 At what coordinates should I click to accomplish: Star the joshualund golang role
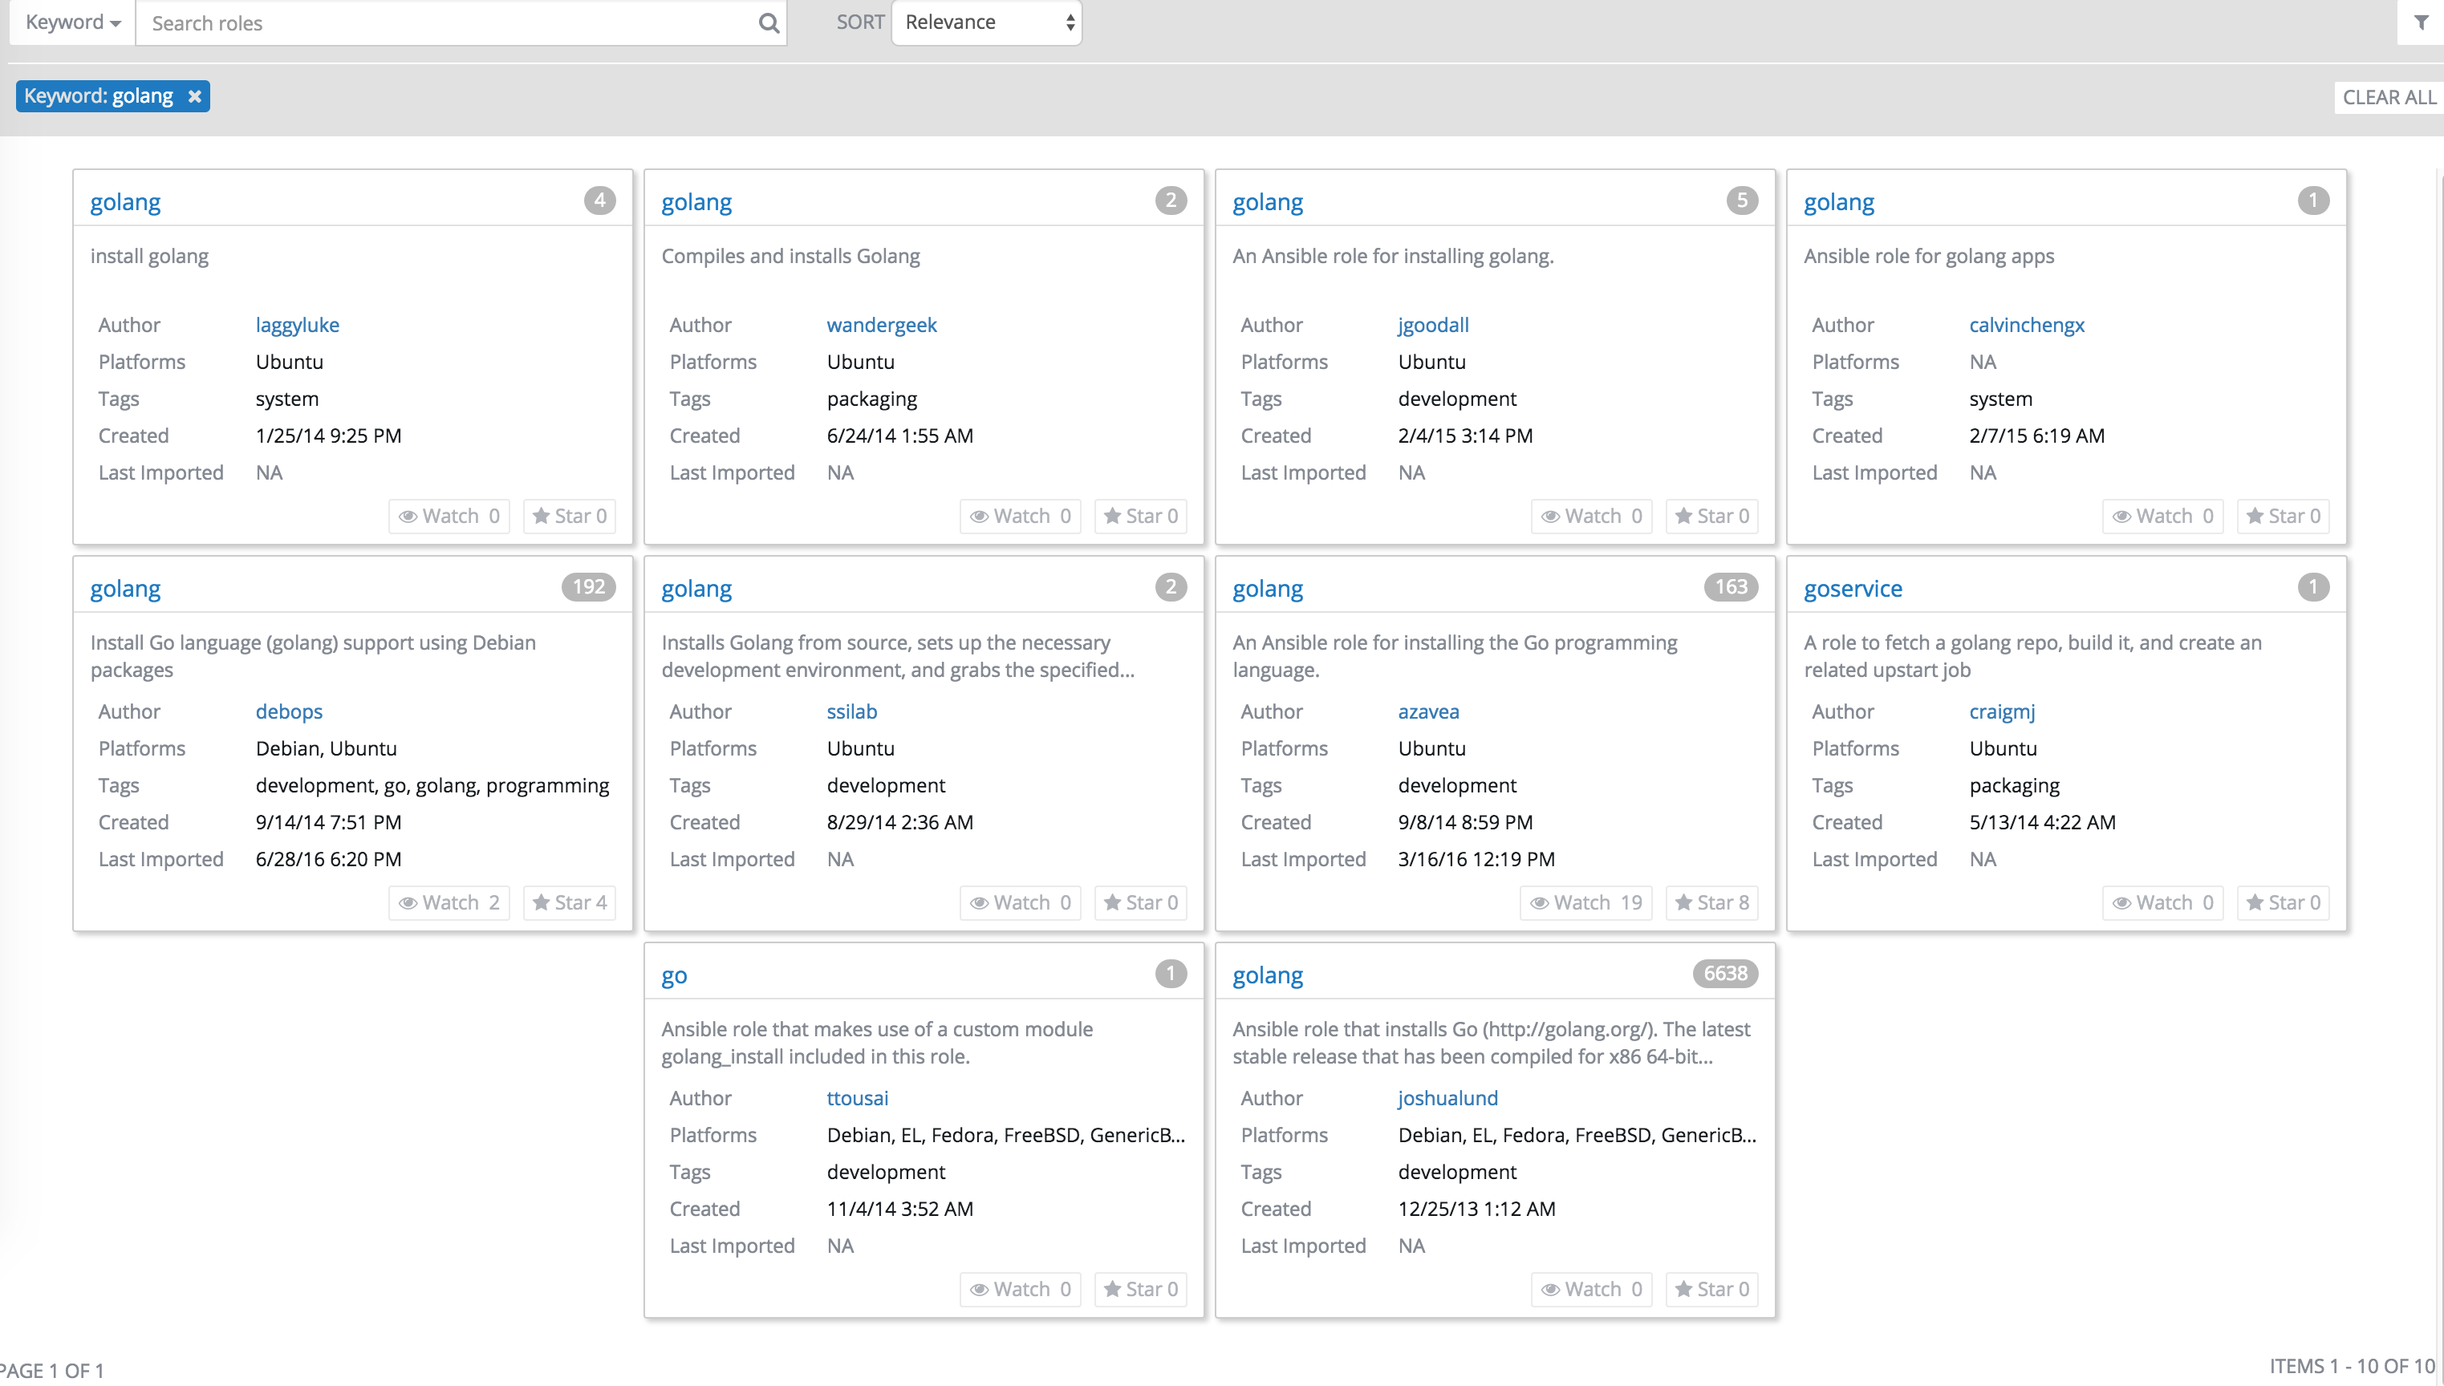[x=1711, y=1289]
